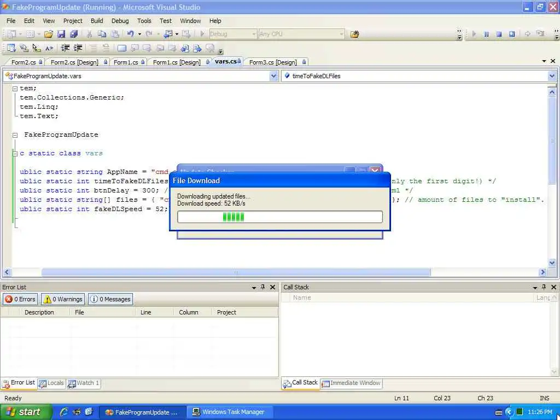Collapse the FakeProgramUpdate namespace block
Viewport: 560px width, 420px height.
point(15,135)
